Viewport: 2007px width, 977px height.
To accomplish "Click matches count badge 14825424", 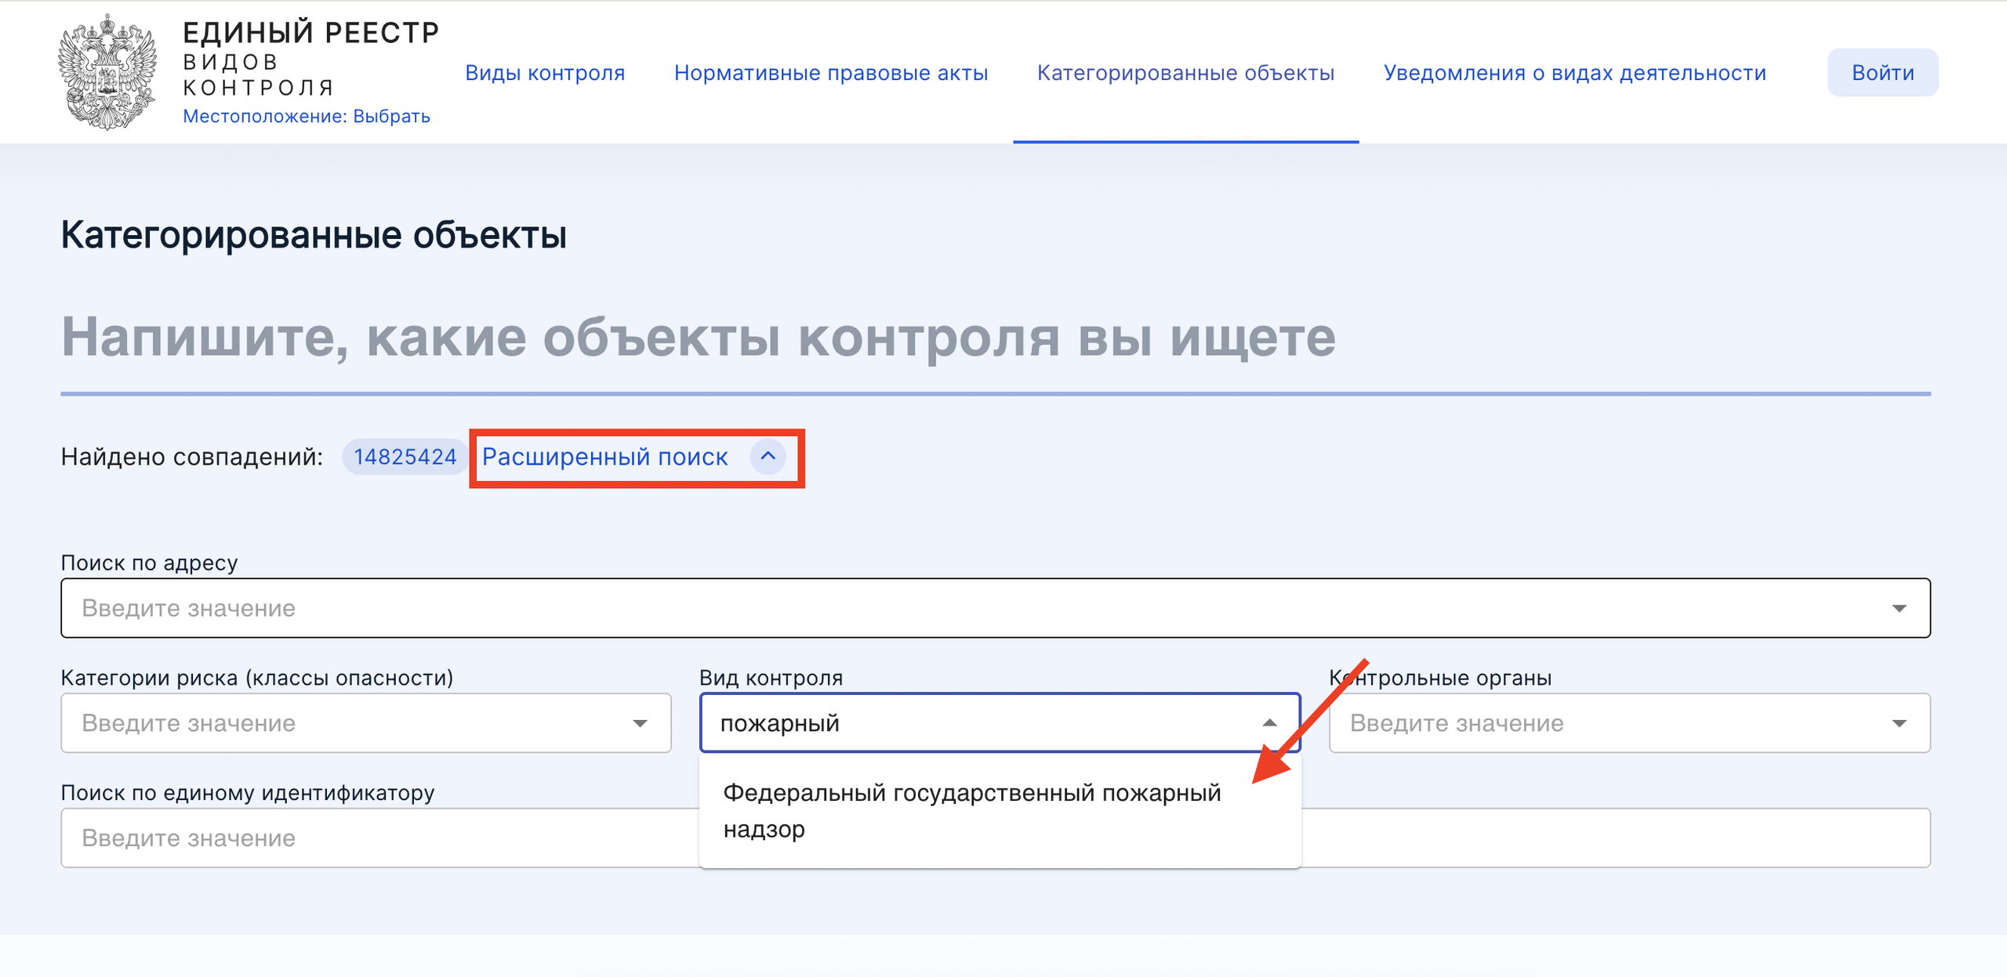I will (x=405, y=457).
